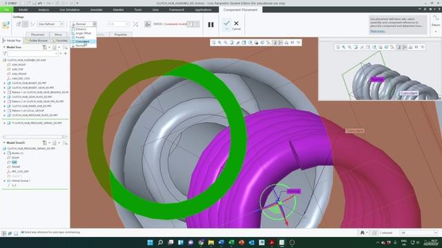
Task: Click the Normal constraint tag near the 3D dragger
Action: click(x=294, y=192)
